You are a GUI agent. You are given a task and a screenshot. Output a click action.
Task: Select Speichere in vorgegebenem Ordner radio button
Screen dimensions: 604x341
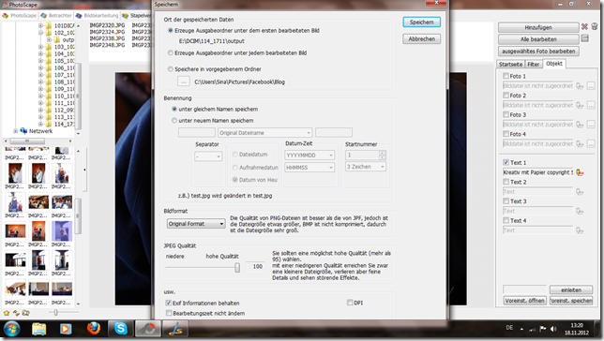pos(171,69)
